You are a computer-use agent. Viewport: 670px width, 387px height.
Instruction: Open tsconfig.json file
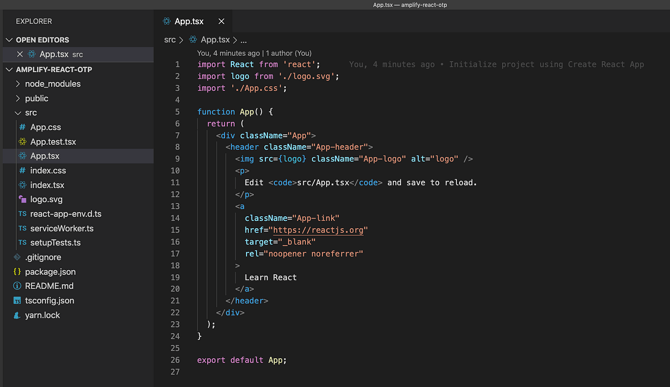click(50, 301)
